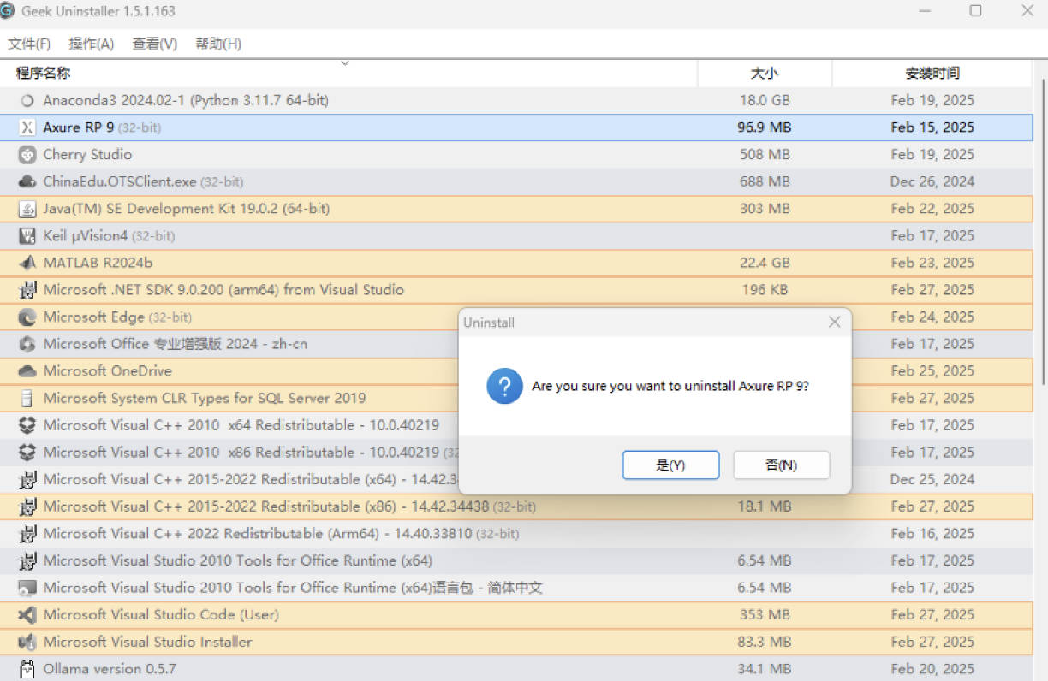Click the Ollama llama icon

tap(27, 669)
